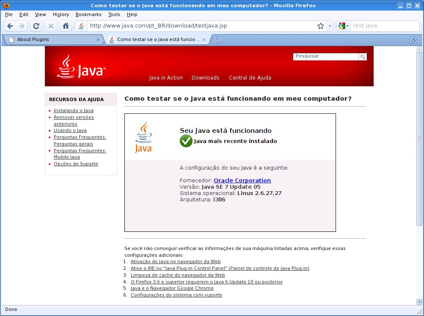Open a new tab with the plus button
This screenshot has height=316, width=424.
tap(217, 40)
